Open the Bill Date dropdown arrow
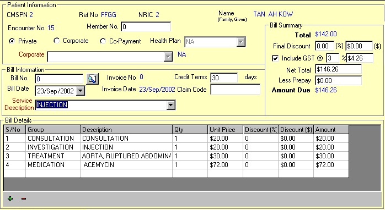 [x=80, y=91]
